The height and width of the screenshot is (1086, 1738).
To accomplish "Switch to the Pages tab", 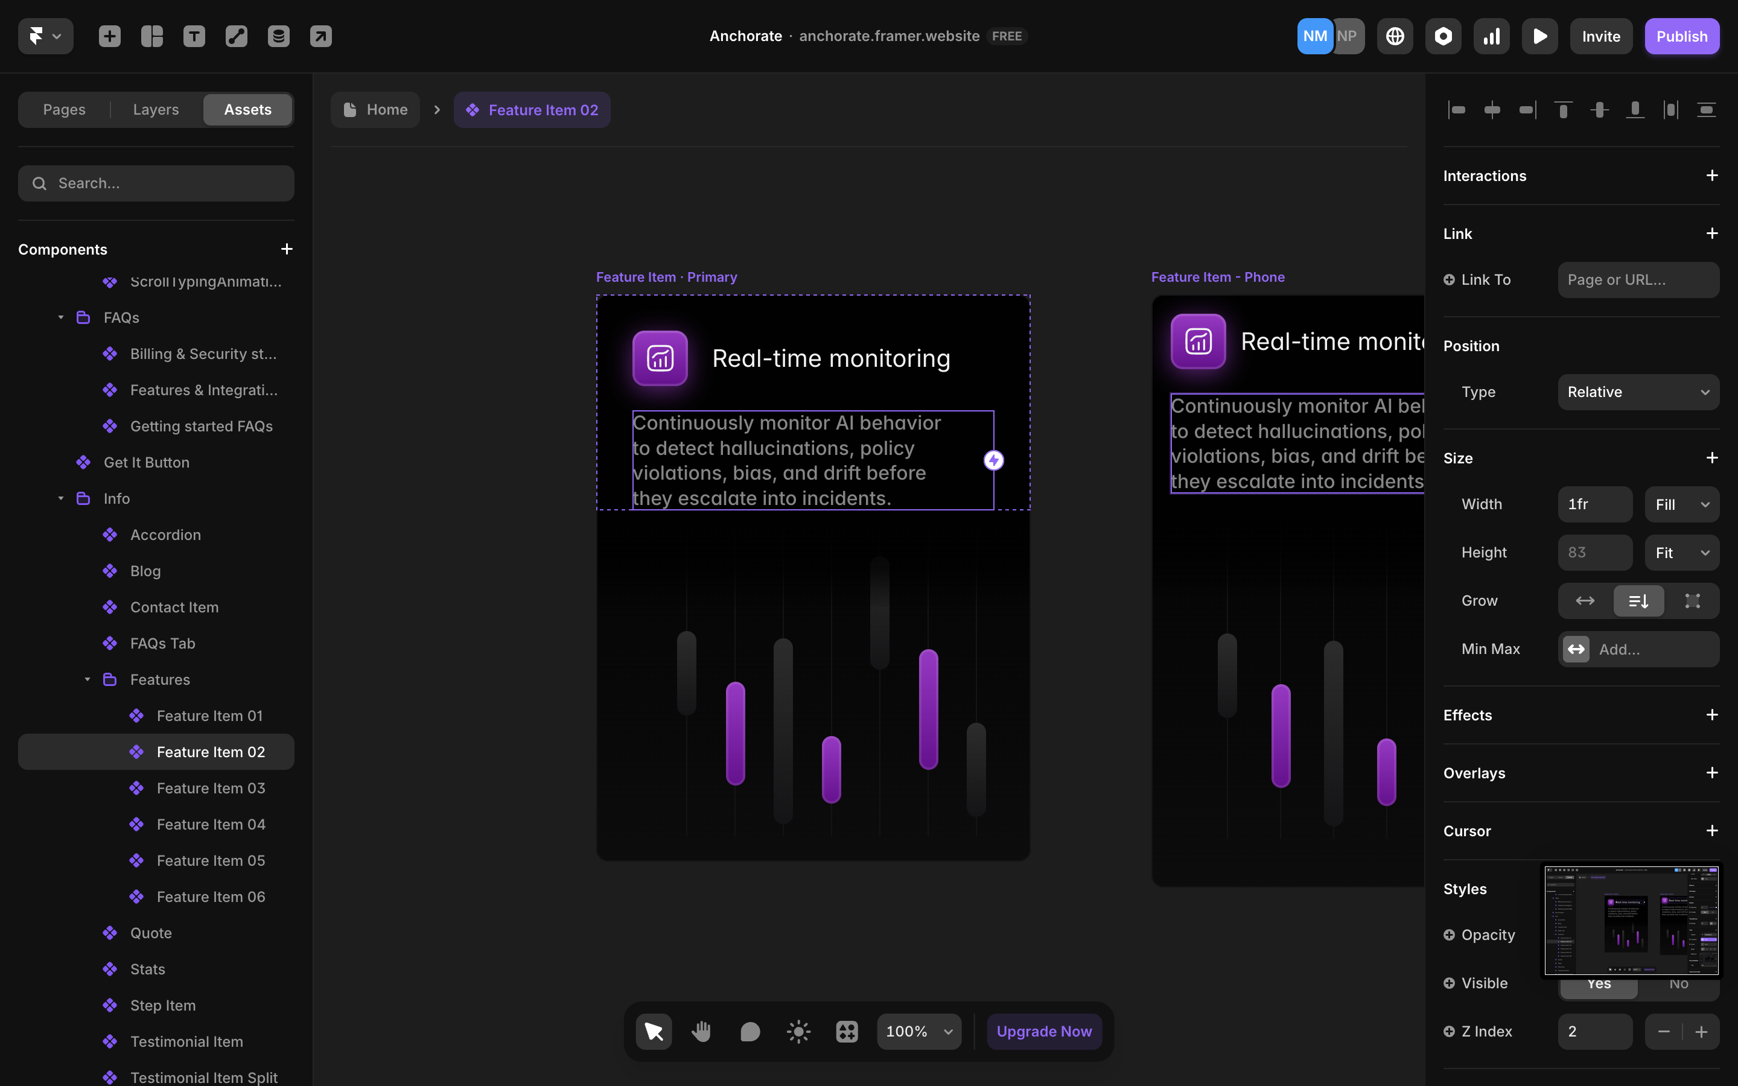I will tap(64, 109).
